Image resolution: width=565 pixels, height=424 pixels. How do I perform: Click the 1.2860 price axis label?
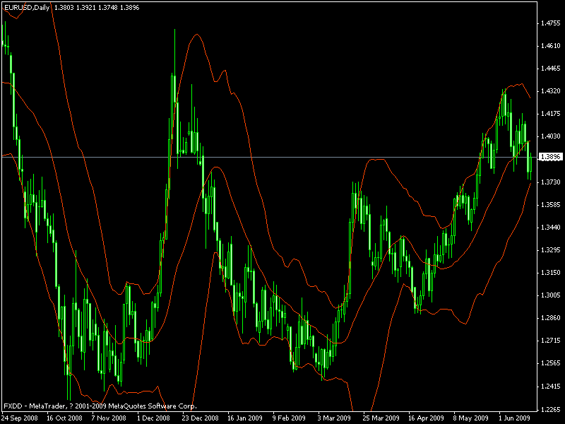point(551,318)
